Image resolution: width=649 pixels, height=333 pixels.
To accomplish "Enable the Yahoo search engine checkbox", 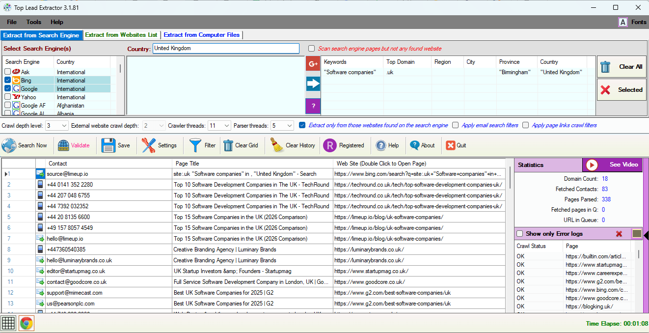I will pyautogui.click(x=8, y=97).
